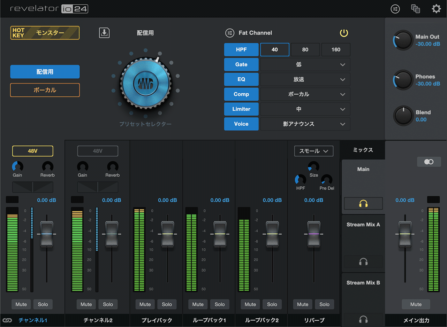Screen dimensions: 447x327
Task: Flip the toggle switch above the main output
Action: [429, 162]
